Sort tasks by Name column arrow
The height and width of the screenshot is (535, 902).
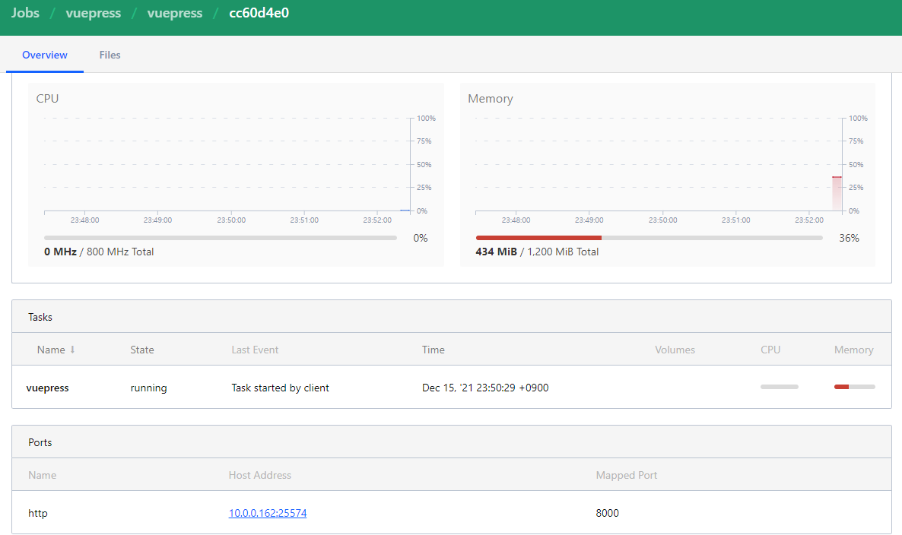(72, 350)
